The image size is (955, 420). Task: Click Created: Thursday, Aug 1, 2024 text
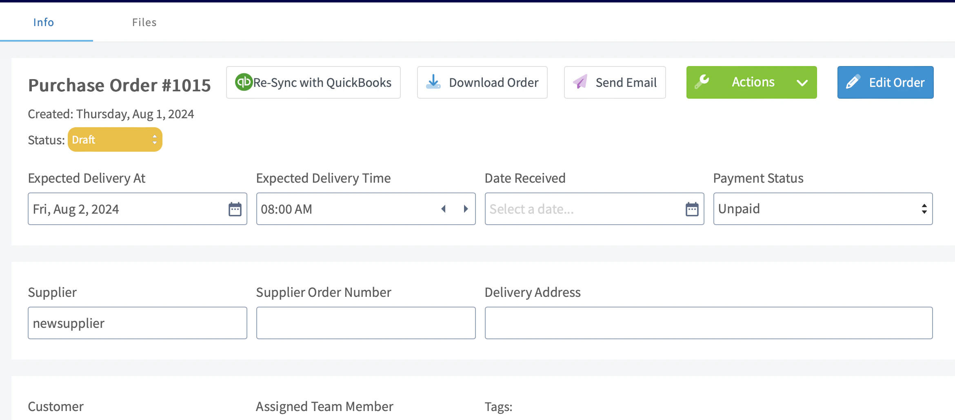point(111,114)
